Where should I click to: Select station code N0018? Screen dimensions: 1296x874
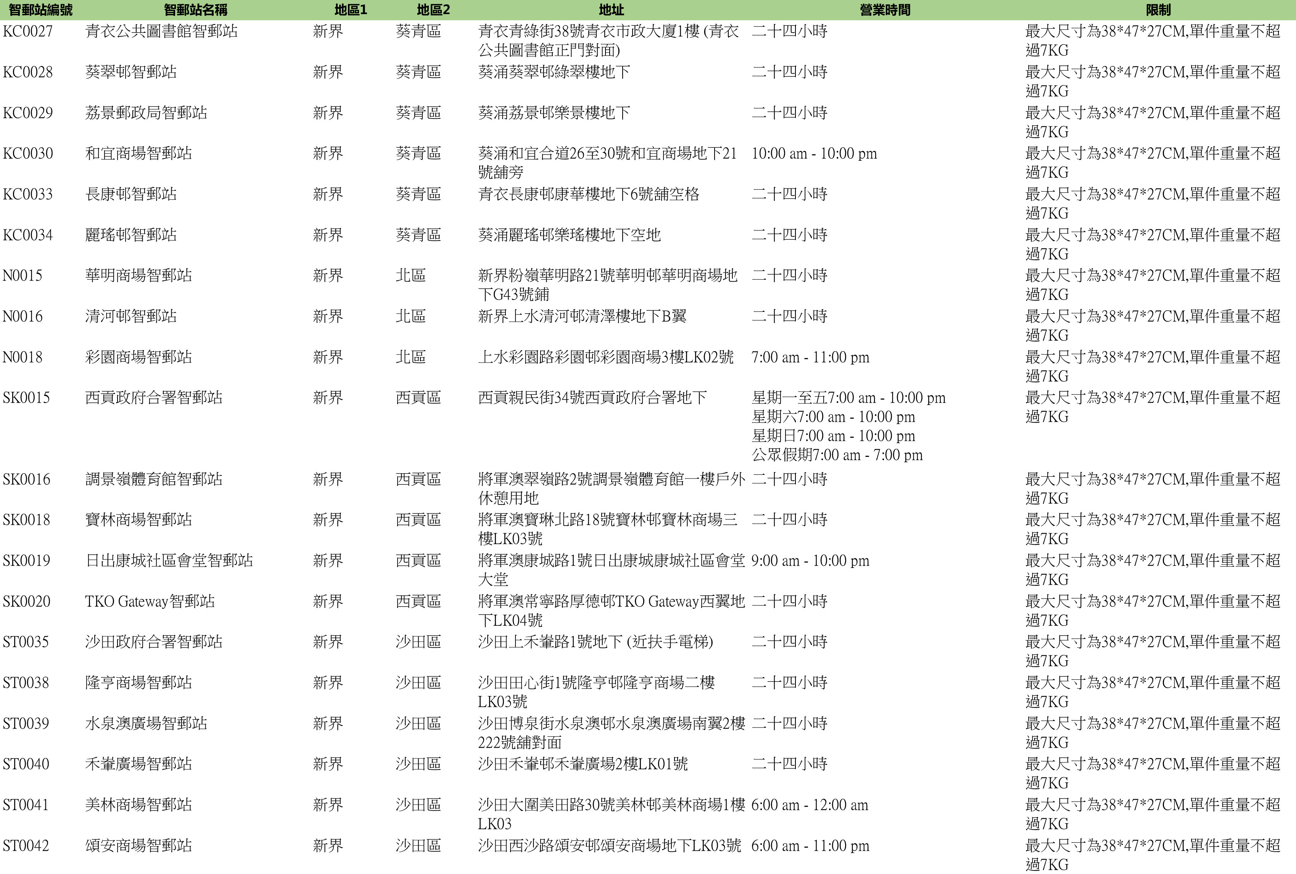pyautogui.click(x=22, y=357)
